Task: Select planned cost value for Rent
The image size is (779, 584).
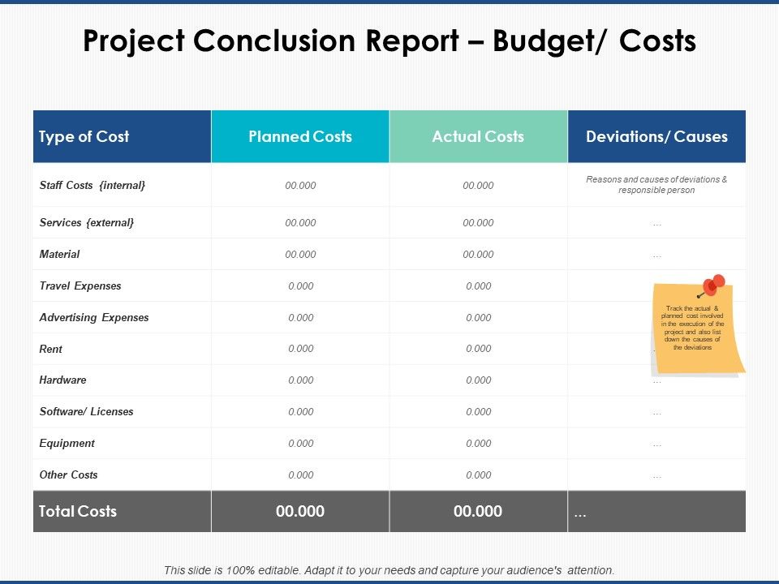Action: coord(301,349)
